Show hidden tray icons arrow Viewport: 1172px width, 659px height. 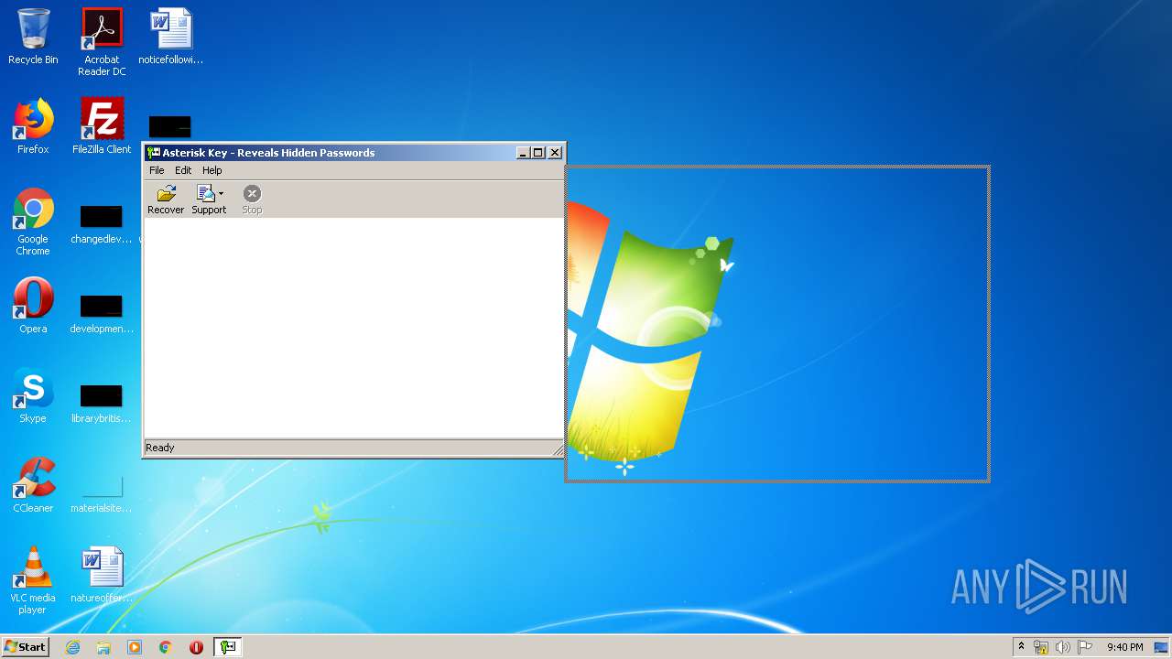pos(1022,647)
